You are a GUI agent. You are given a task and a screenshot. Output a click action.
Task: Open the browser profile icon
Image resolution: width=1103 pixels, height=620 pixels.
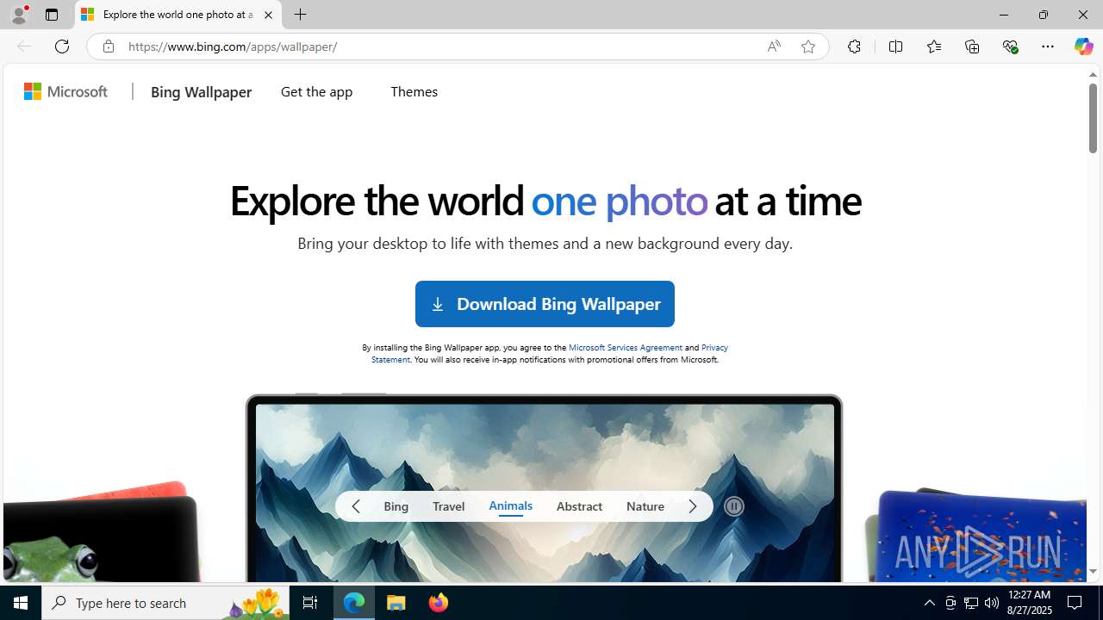pyautogui.click(x=18, y=15)
